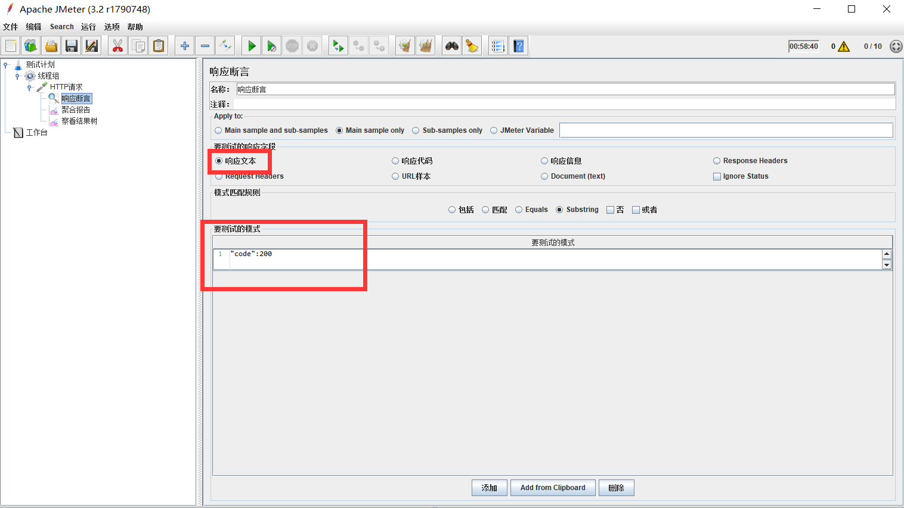This screenshot has width=904, height=508.
Task: Open Search with binoculars icon
Action: 452,46
